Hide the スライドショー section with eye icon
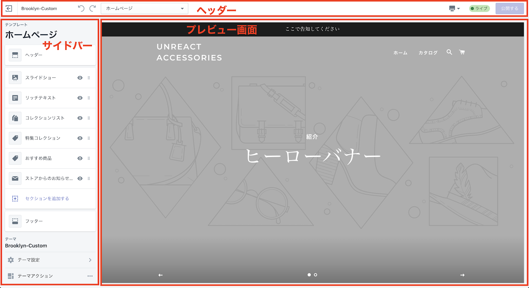This screenshot has height=288, width=529. coord(80,78)
